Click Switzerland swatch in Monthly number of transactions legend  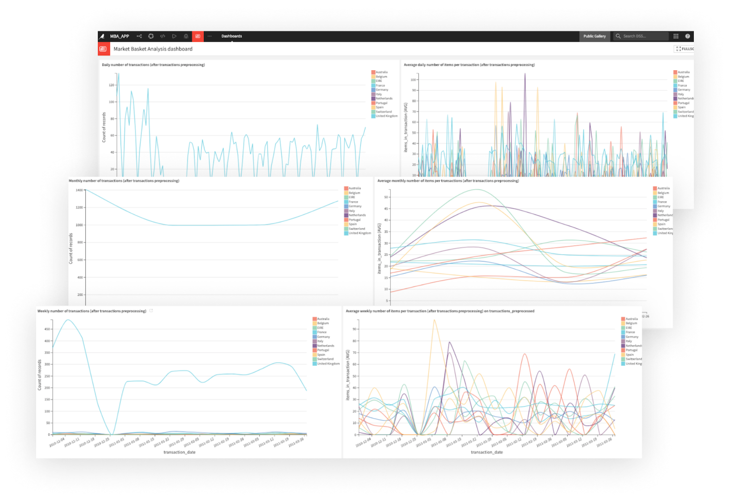tap(346, 229)
